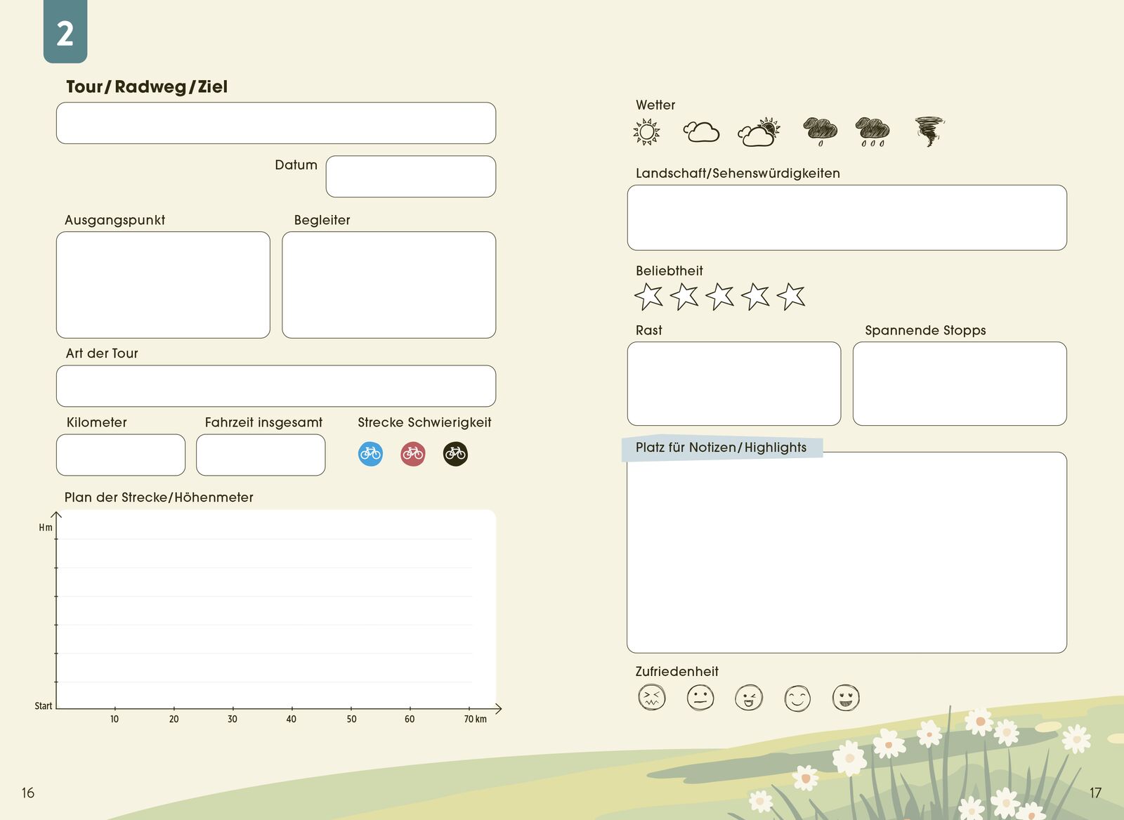
Task: Select the blue bicycle difficulty icon
Action: point(370,454)
